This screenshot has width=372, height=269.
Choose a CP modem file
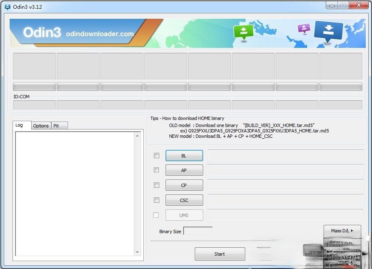click(x=184, y=185)
